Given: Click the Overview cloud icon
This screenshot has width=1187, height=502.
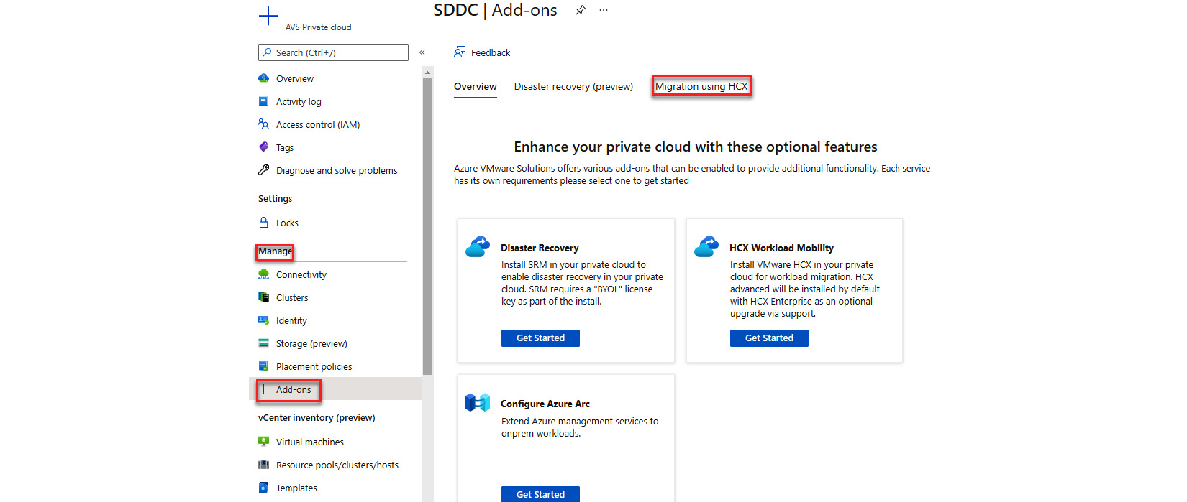Looking at the screenshot, I should [264, 78].
